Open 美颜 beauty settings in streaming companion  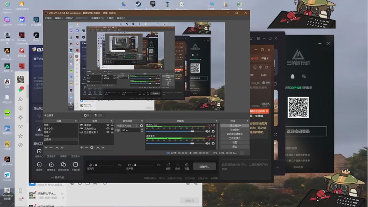pyautogui.click(x=168, y=166)
